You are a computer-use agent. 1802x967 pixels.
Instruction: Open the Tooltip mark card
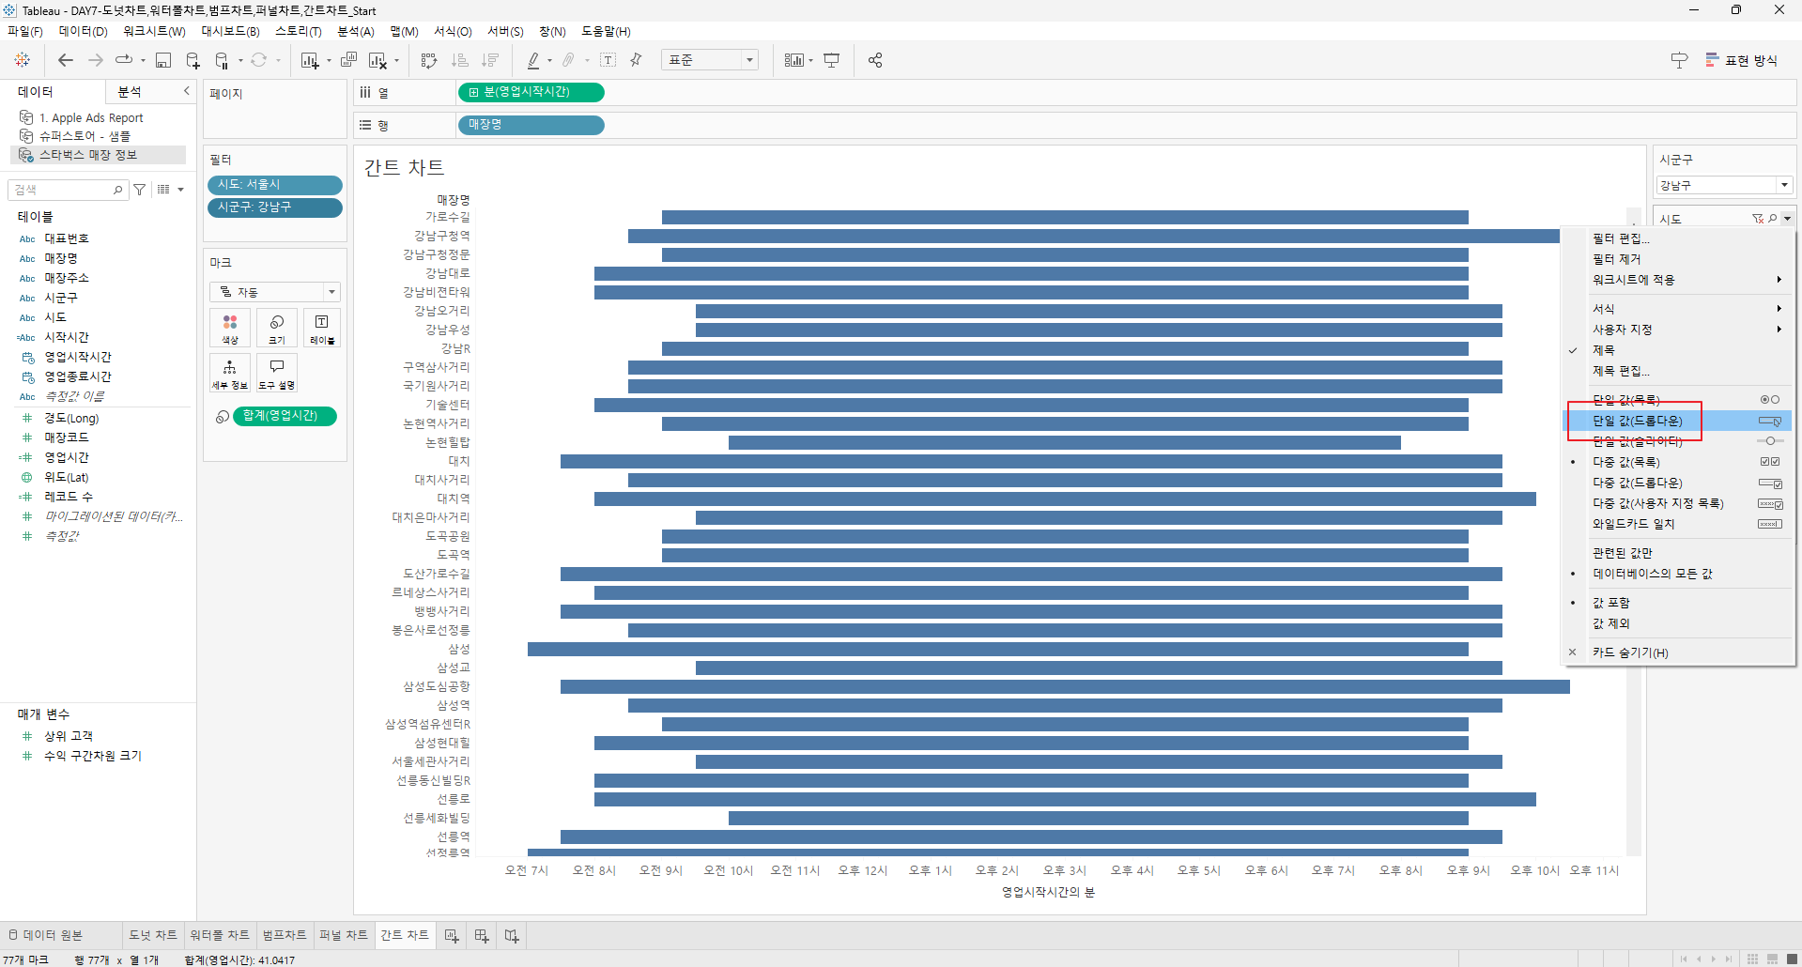277,373
